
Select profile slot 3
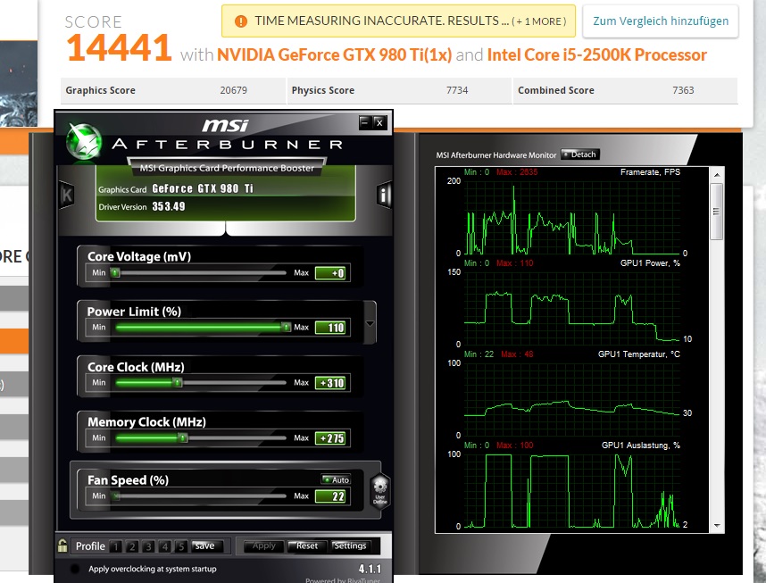coord(148,546)
